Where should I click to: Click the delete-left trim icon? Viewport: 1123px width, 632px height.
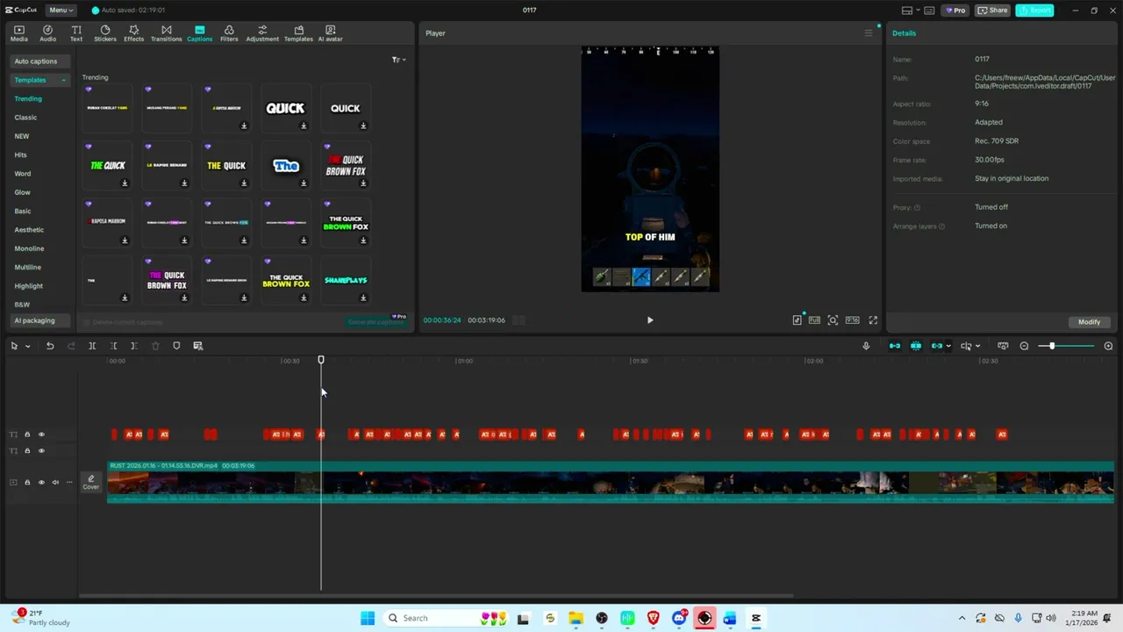click(113, 346)
